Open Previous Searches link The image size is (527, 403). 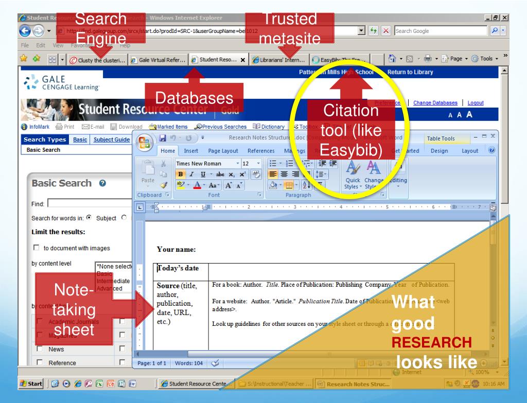(220, 127)
